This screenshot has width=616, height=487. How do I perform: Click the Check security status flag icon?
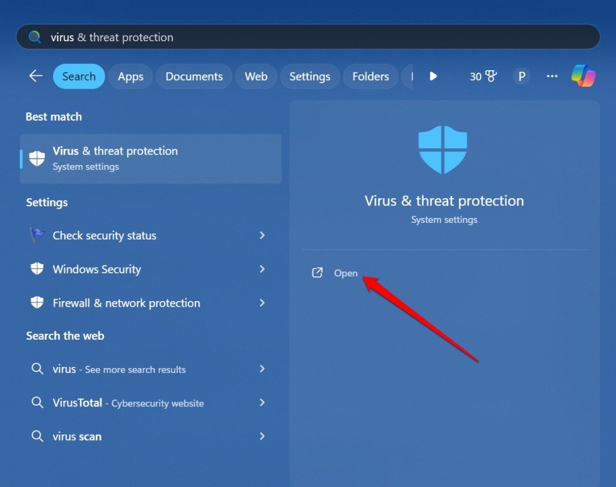coord(37,235)
